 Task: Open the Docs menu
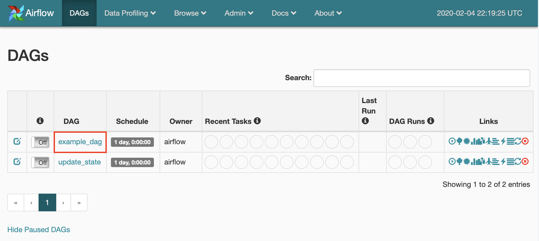click(283, 13)
